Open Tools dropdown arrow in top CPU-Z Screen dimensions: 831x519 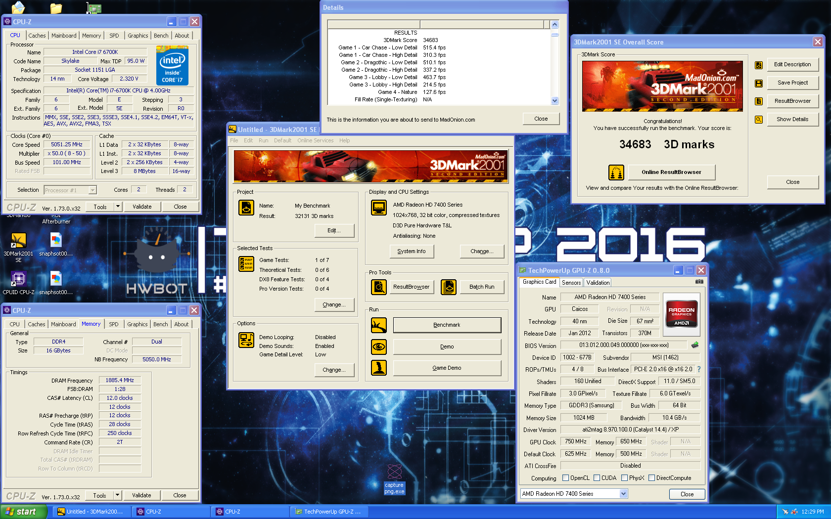click(x=118, y=207)
